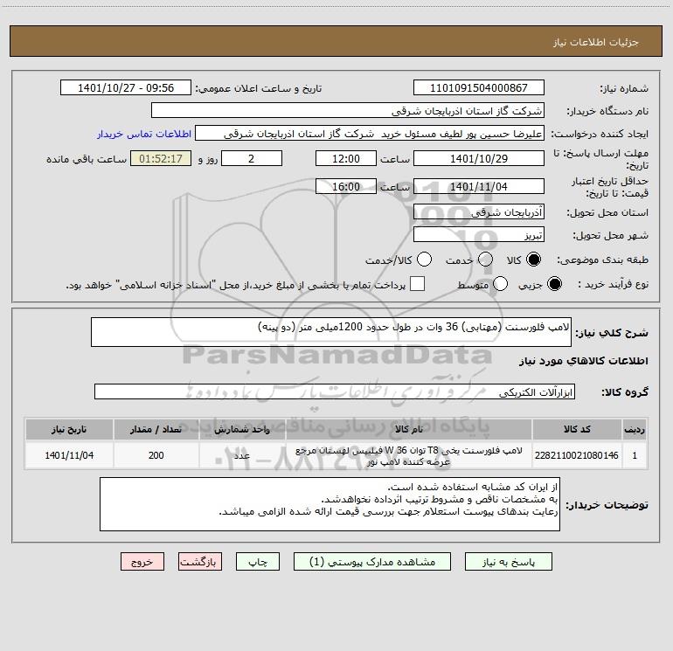Open مشاهده مدارک پیوستی (1) button
This screenshot has height=651, width=673.
(x=372, y=562)
